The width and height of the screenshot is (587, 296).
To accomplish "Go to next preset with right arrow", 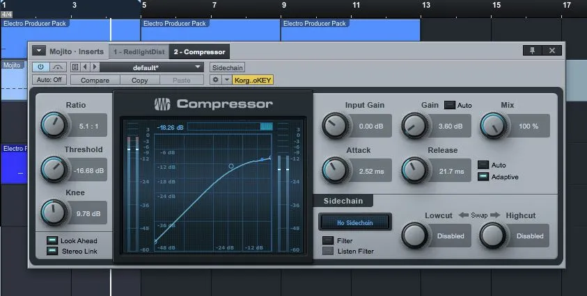I will pyautogui.click(x=93, y=67).
